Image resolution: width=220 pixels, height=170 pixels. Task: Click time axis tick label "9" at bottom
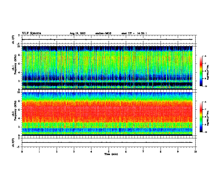178,152
